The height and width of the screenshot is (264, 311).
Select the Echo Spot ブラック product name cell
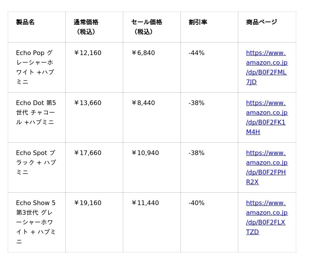[x=36, y=162]
